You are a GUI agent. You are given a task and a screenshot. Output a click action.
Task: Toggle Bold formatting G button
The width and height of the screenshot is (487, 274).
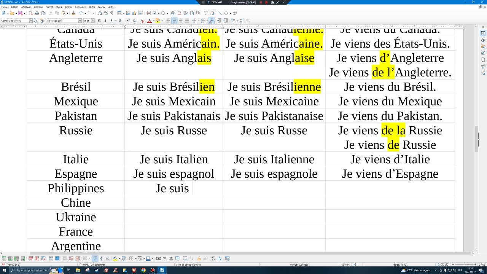[x=99, y=21]
